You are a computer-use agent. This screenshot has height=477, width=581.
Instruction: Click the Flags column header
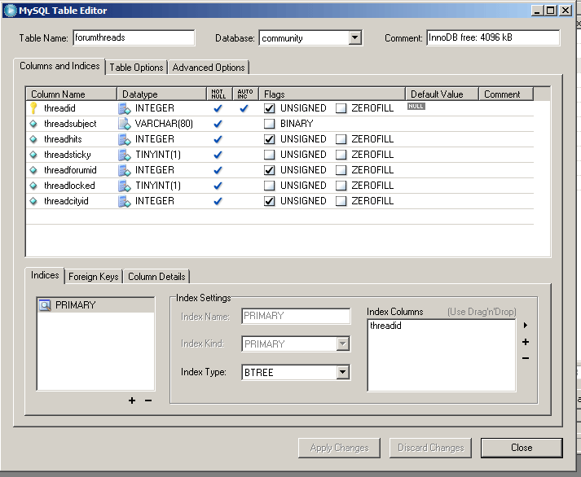pyautogui.click(x=332, y=94)
